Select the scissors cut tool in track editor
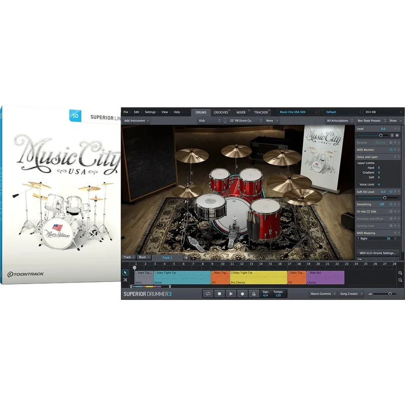Screen dimensions: 405x405 point(125,280)
